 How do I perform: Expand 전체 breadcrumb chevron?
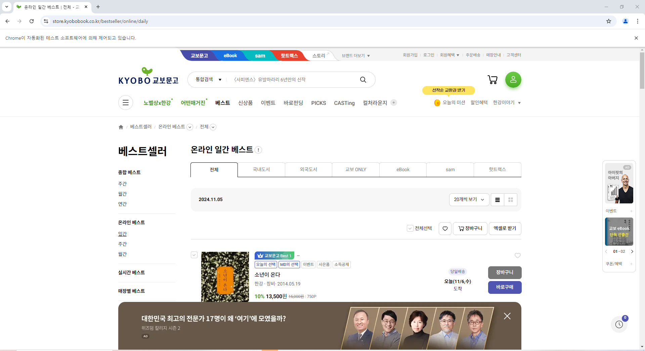213,127
